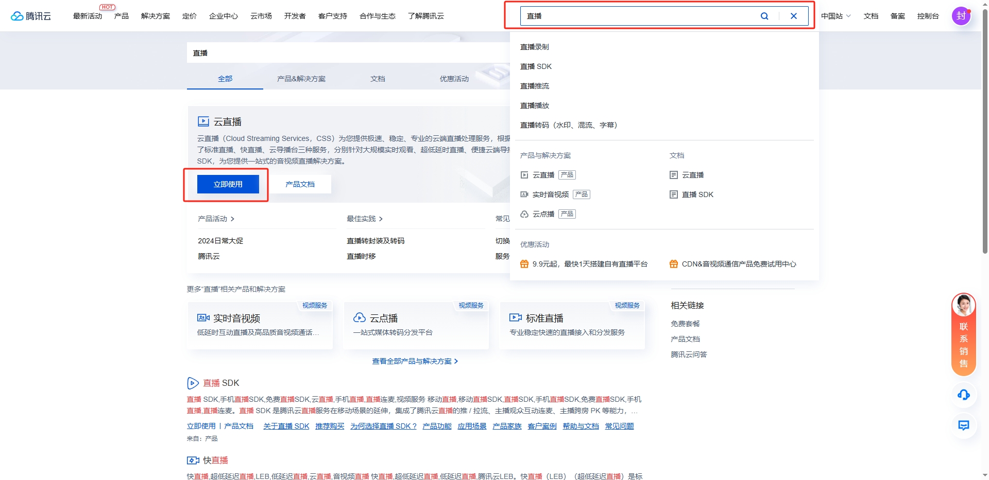Open the 企业中心 menu item
Image resolution: width=989 pixels, height=480 pixels.
tap(224, 16)
